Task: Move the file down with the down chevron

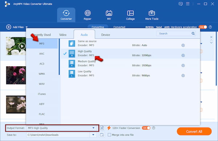Action: 211,43
